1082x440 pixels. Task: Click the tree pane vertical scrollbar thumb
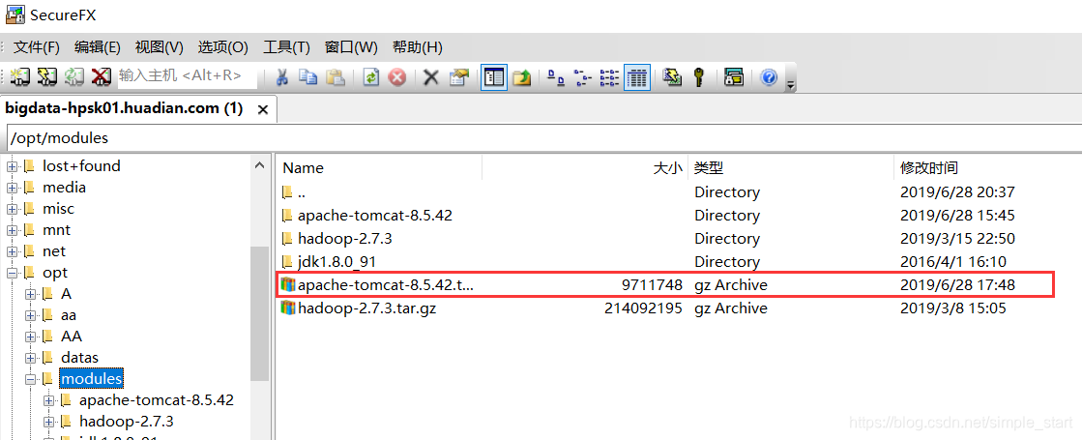tap(259, 313)
